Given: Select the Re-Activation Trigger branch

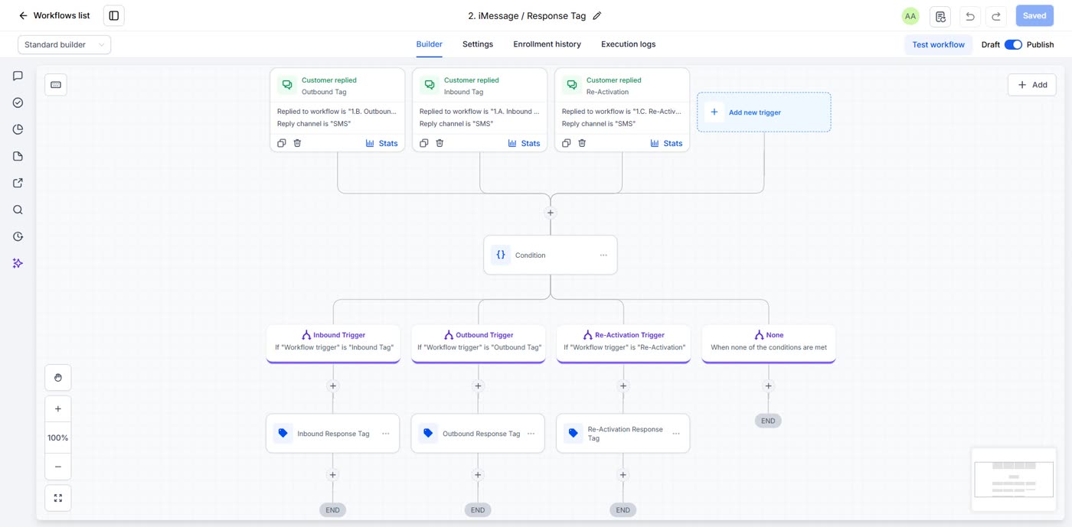Looking at the screenshot, I should (623, 343).
